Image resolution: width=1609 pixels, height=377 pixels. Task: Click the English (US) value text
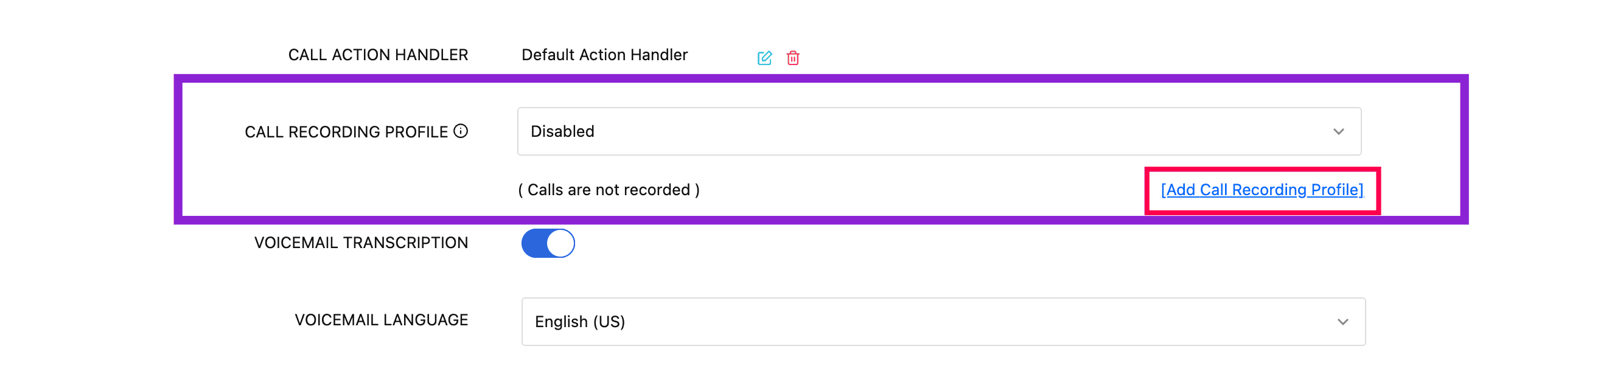pyautogui.click(x=579, y=322)
